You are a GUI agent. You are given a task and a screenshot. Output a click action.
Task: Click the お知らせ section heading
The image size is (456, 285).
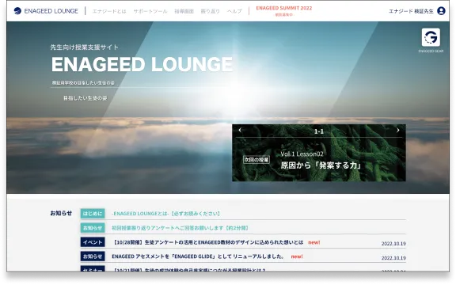point(61,213)
